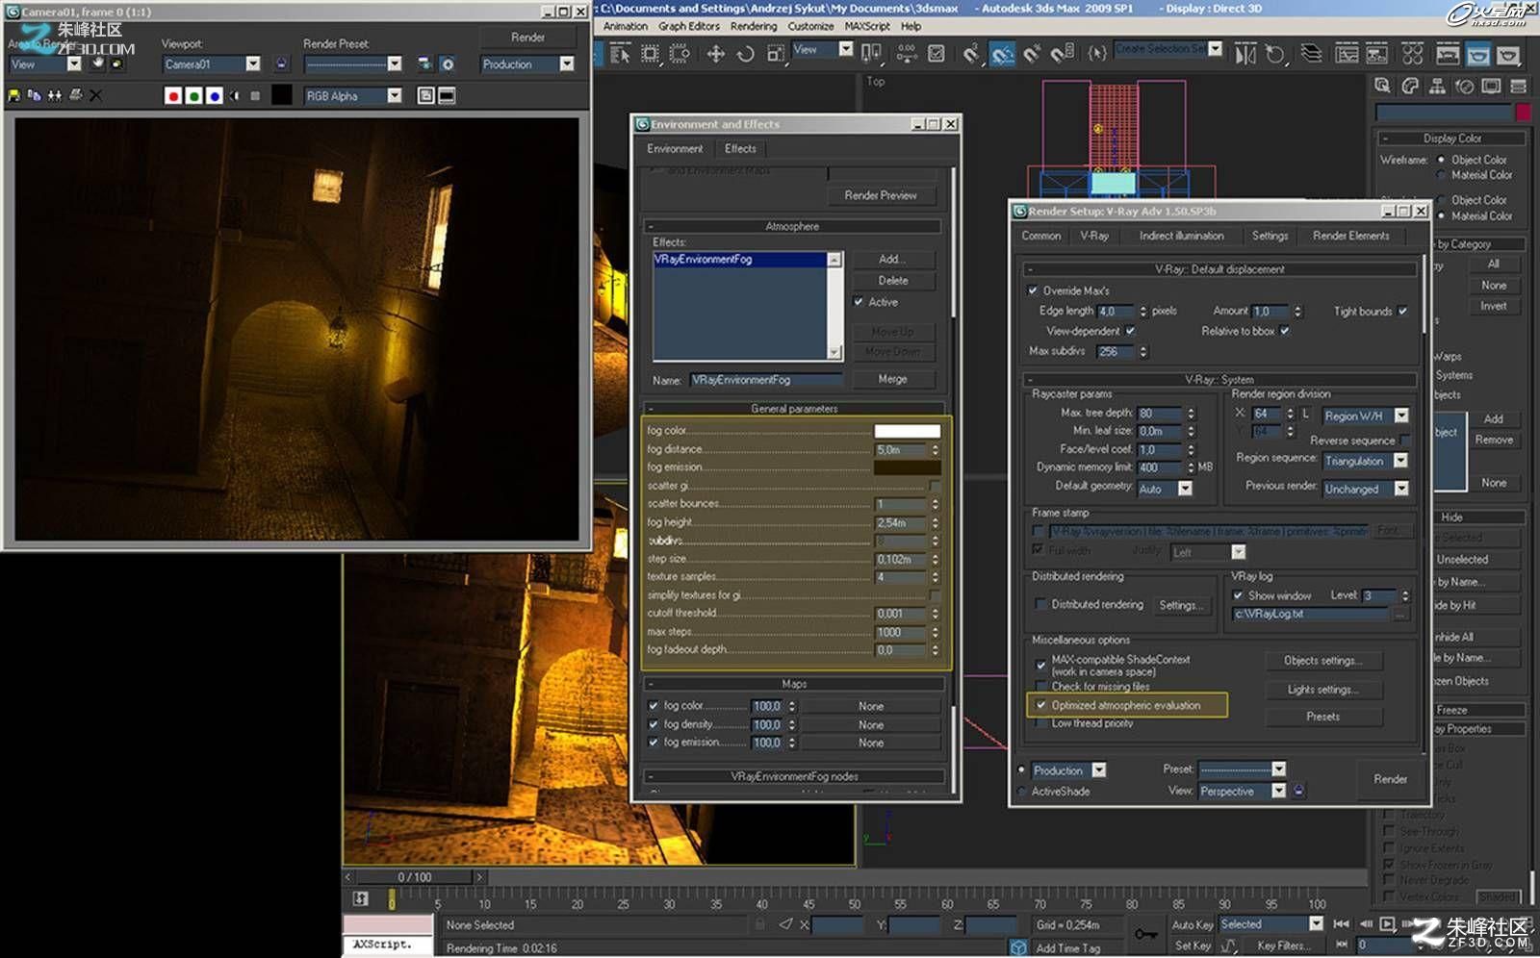The image size is (1540, 958).
Task: Toggle the Active checkbox for atmosphere effect
Action: click(x=859, y=302)
